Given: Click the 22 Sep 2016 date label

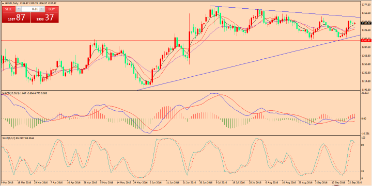Looking at the screenshot, I should 355,183.
